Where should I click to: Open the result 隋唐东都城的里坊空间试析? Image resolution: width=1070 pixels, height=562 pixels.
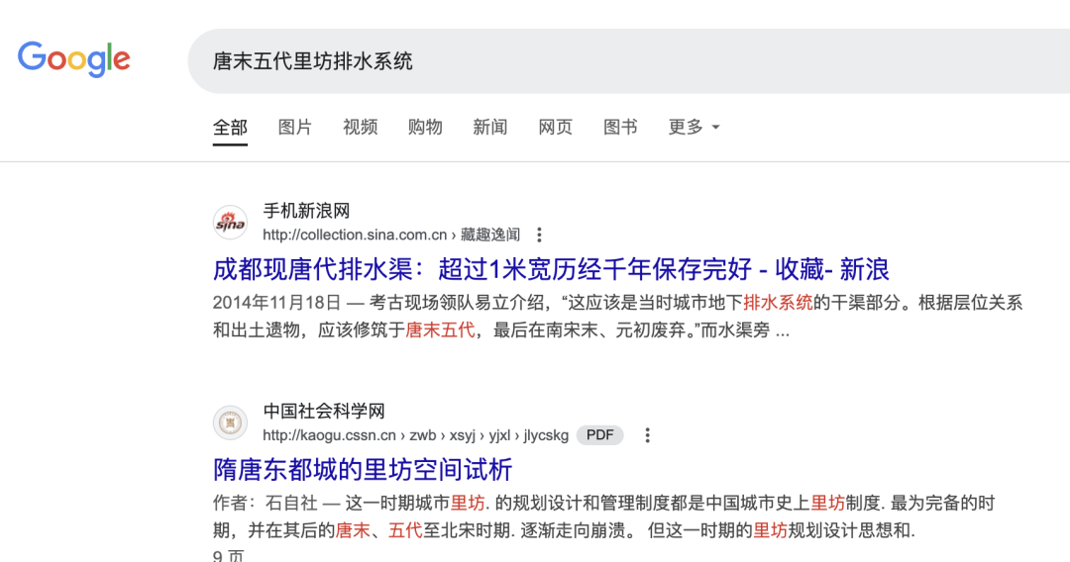[x=363, y=470]
